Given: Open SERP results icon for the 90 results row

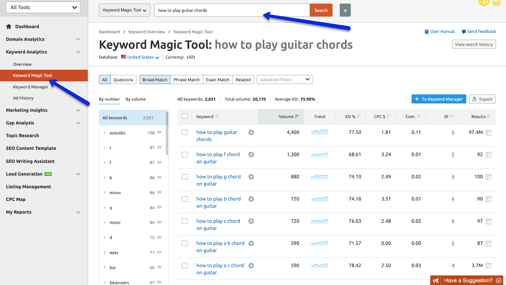Looking at the screenshot, I should click(489, 199).
